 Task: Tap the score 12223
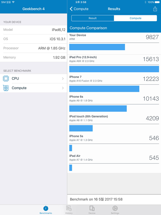151,79
